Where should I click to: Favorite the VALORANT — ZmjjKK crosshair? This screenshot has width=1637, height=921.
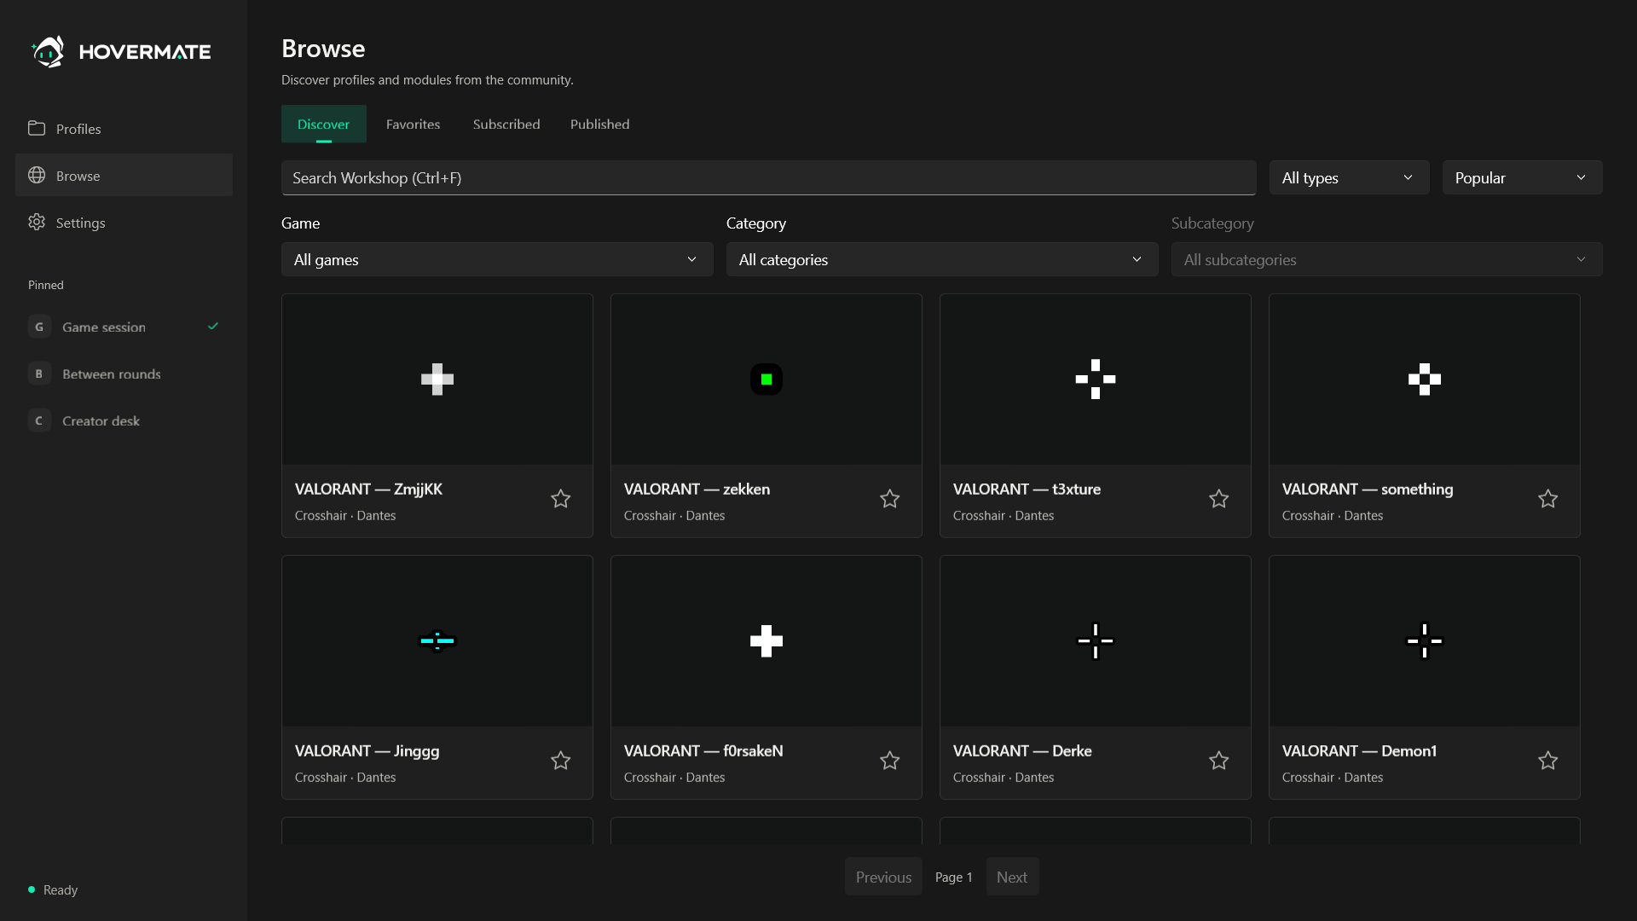click(560, 499)
